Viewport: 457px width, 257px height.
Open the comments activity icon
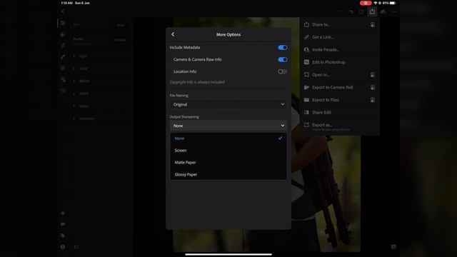pyautogui.click(x=63, y=224)
